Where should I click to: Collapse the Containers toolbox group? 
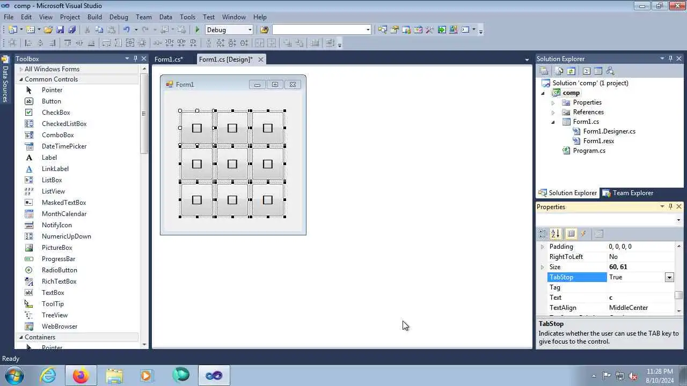21,337
